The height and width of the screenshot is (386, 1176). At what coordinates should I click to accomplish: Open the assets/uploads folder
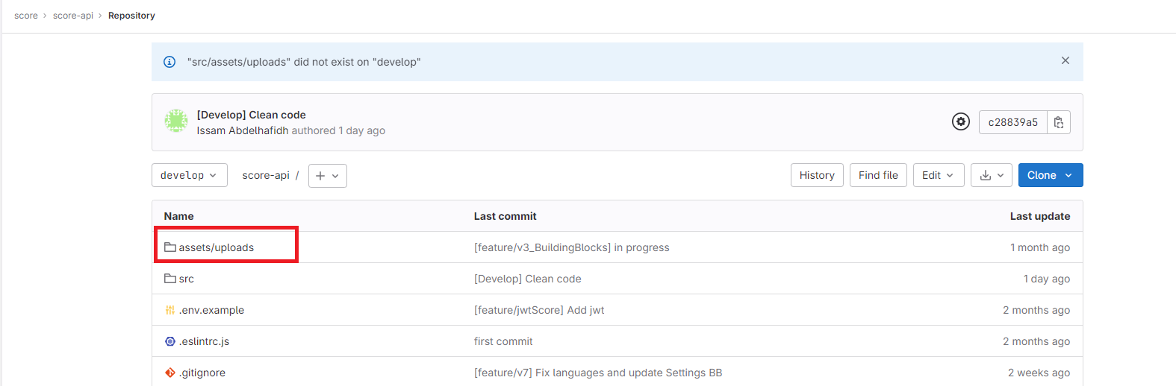pos(216,247)
